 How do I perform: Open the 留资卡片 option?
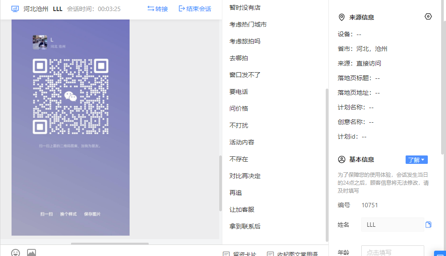240,253
